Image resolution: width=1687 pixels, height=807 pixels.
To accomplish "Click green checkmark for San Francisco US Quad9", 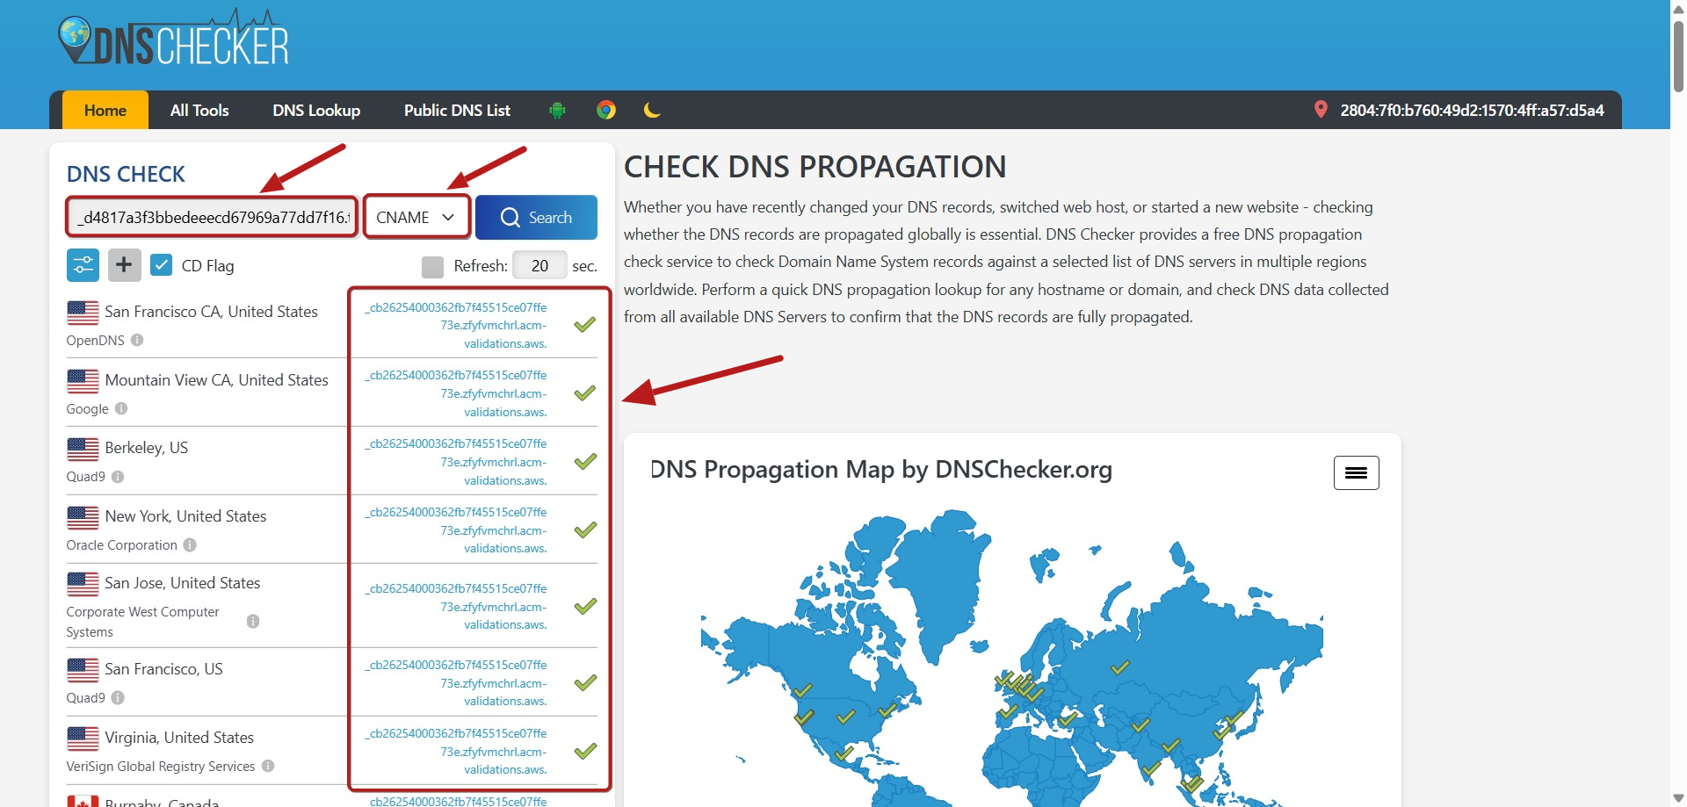I will coord(585,683).
